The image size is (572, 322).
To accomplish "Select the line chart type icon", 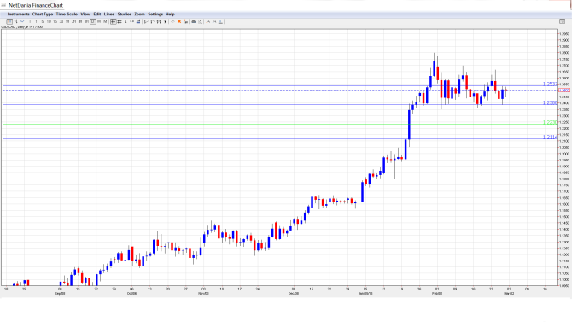I will [22, 22].
